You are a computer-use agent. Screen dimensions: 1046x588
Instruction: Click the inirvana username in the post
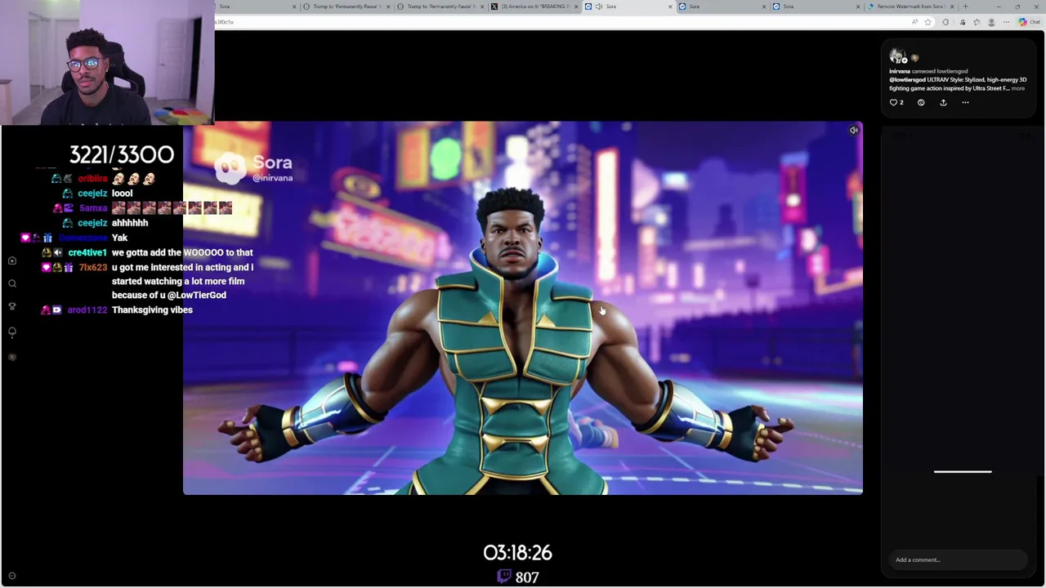click(x=900, y=71)
